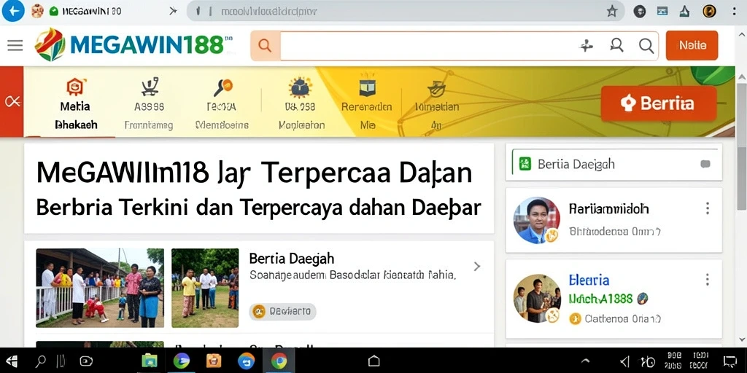Click the Reoharto tag chip under the article
The height and width of the screenshot is (373, 747).
[x=282, y=312]
